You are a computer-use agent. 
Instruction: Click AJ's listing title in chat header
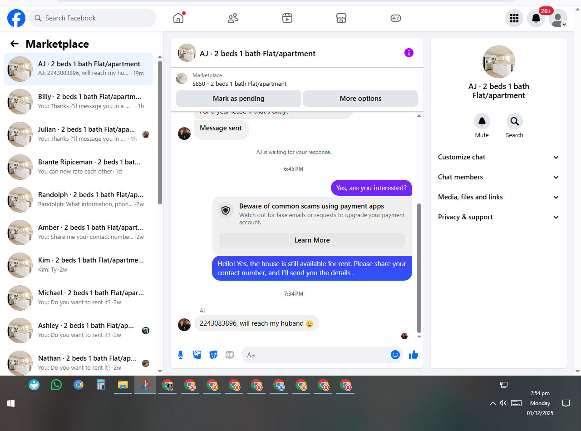[257, 54]
